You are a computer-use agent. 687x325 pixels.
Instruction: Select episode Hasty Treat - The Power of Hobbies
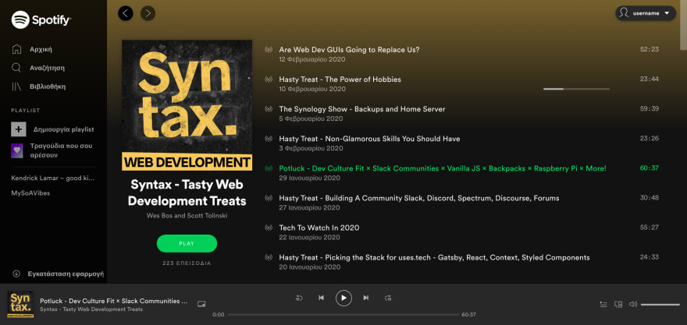tap(340, 79)
